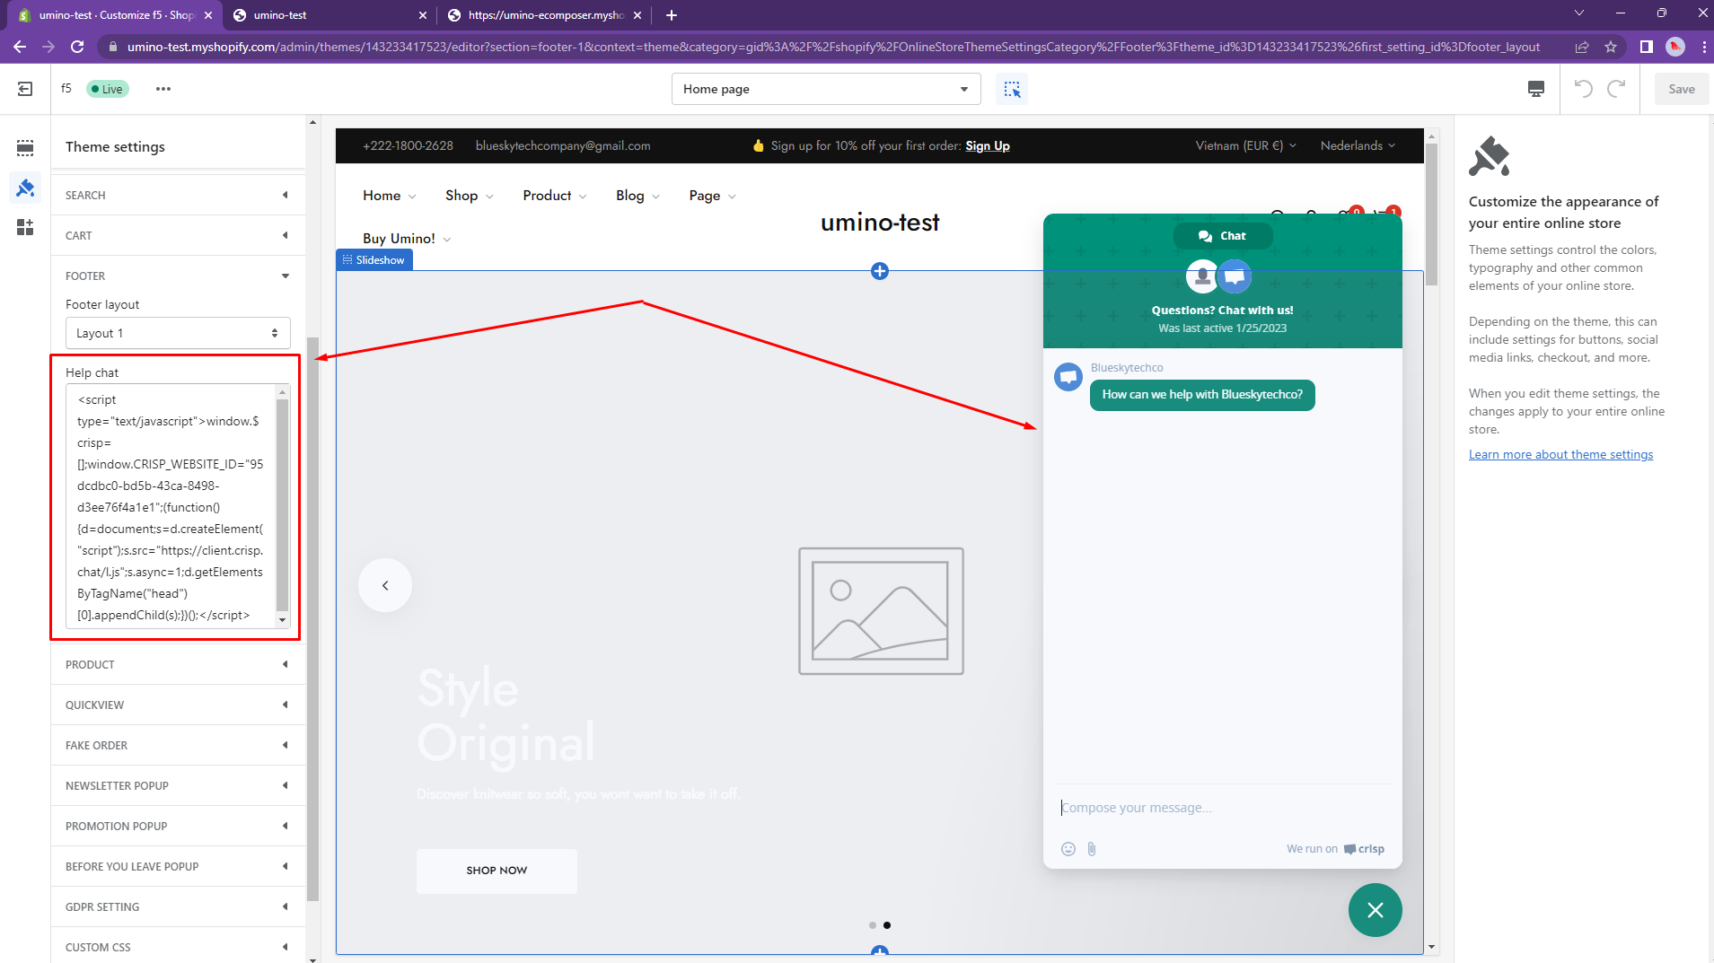Click the browser address bar URL
This screenshot has height=963, width=1714.
tap(833, 47)
